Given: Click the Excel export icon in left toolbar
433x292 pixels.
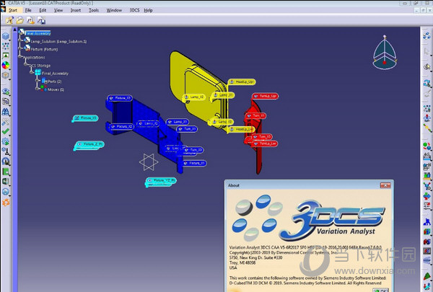Looking at the screenshot, I should tap(6, 182).
